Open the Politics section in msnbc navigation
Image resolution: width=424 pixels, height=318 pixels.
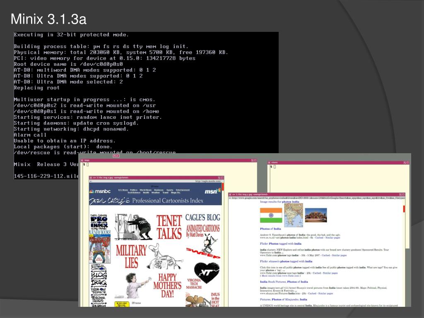pyautogui.click(x=134, y=190)
